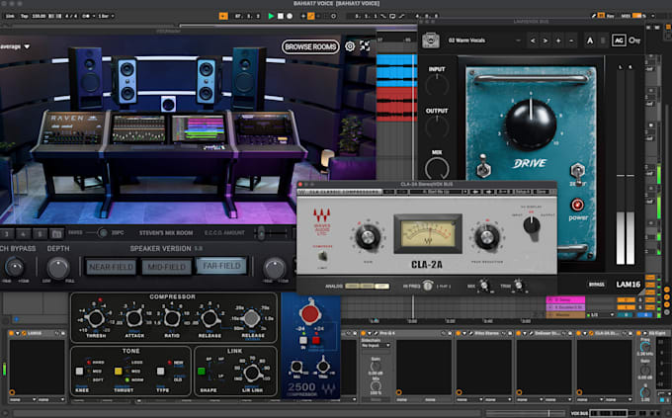Click the MIX knob of the amp plugin
The height and width of the screenshot is (418, 672).
437,168
